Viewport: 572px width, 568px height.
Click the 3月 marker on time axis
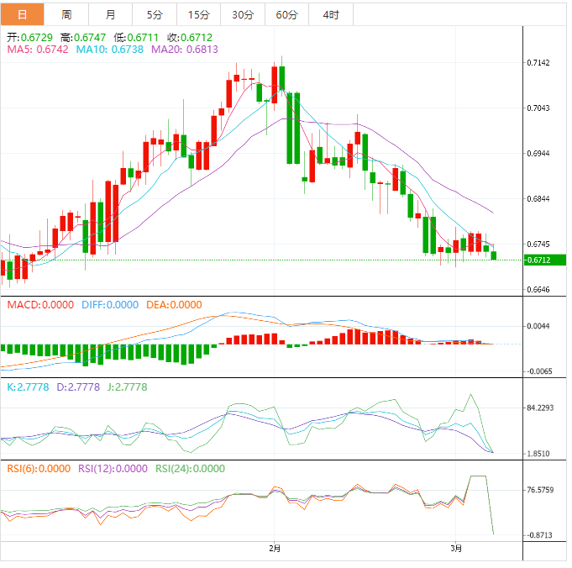[x=456, y=549]
